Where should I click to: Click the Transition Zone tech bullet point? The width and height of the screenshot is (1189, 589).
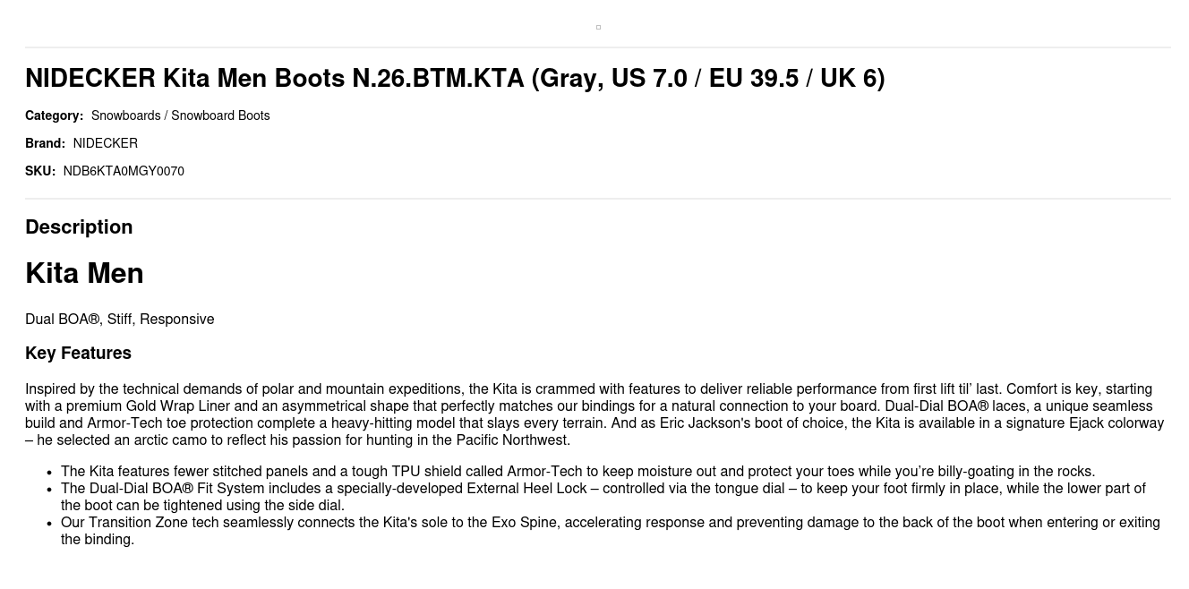[x=610, y=531]
